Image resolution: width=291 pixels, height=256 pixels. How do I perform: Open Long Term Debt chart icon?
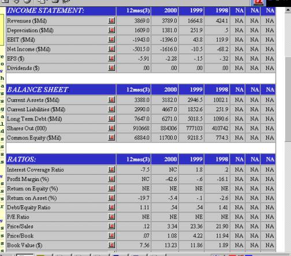coord(111,118)
